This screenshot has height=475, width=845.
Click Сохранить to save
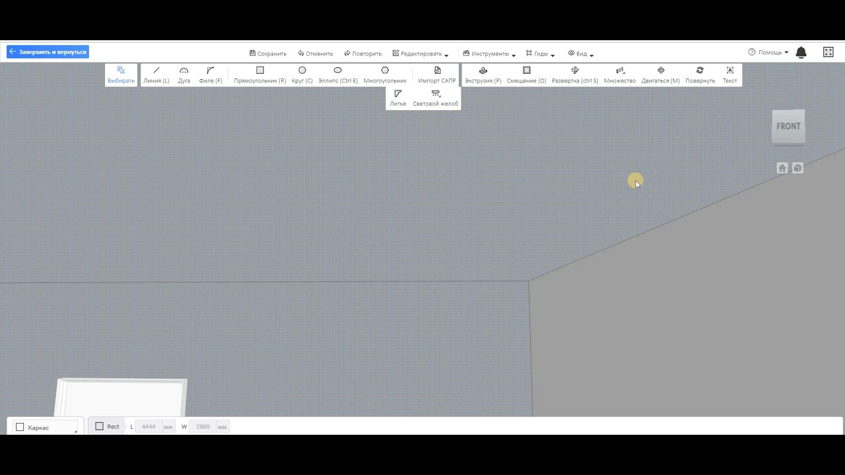click(x=268, y=53)
